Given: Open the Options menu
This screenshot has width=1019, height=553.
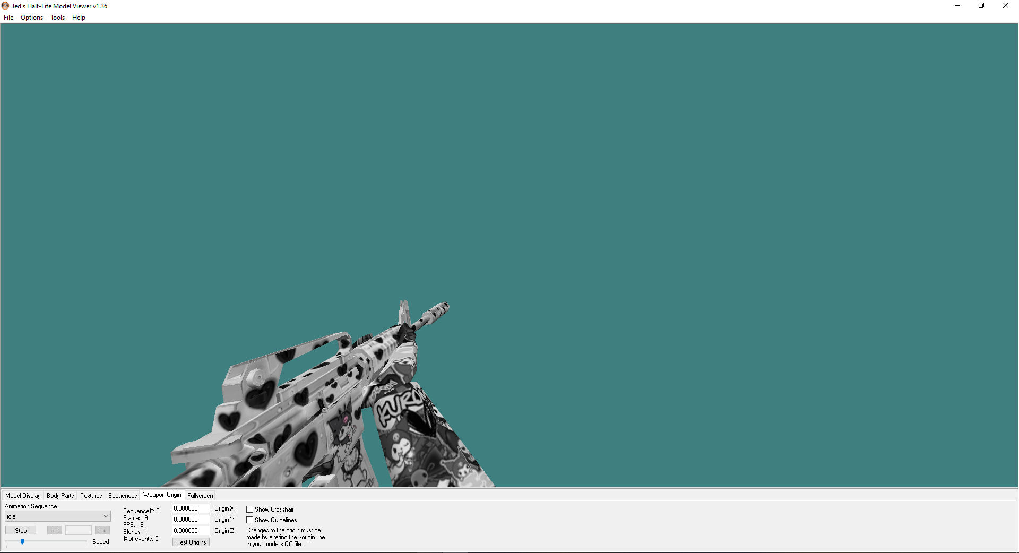Looking at the screenshot, I should 32,18.
